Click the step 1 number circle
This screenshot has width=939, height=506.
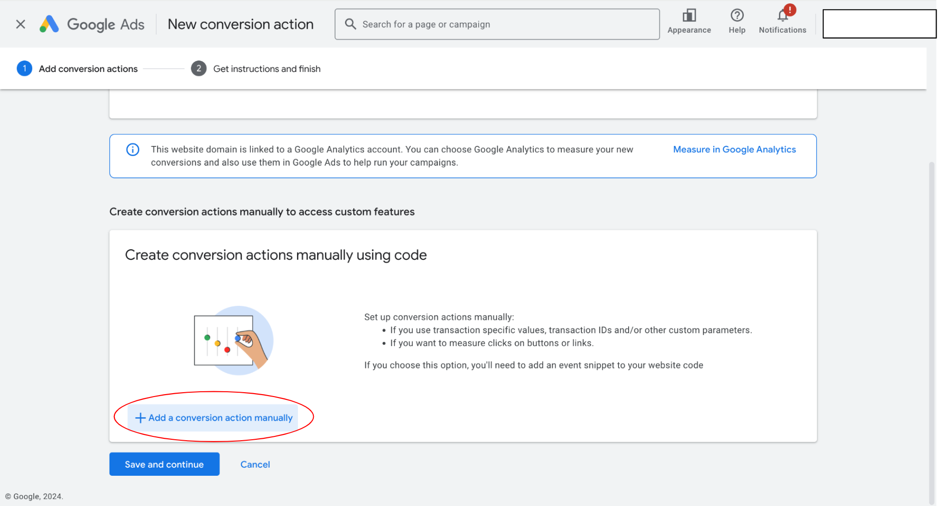[25, 69]
